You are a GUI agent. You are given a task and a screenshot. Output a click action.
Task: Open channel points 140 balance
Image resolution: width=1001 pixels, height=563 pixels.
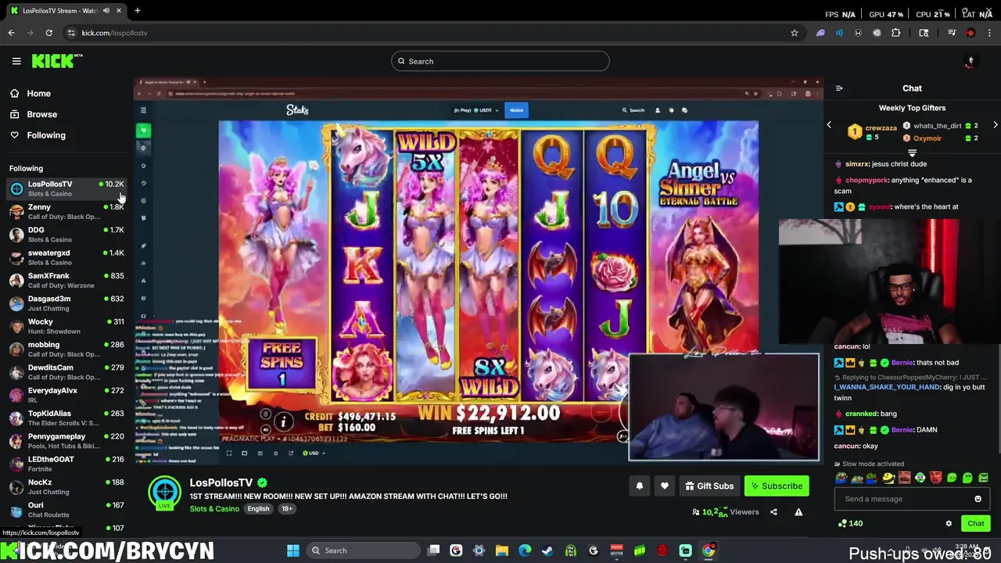(849, 524)
